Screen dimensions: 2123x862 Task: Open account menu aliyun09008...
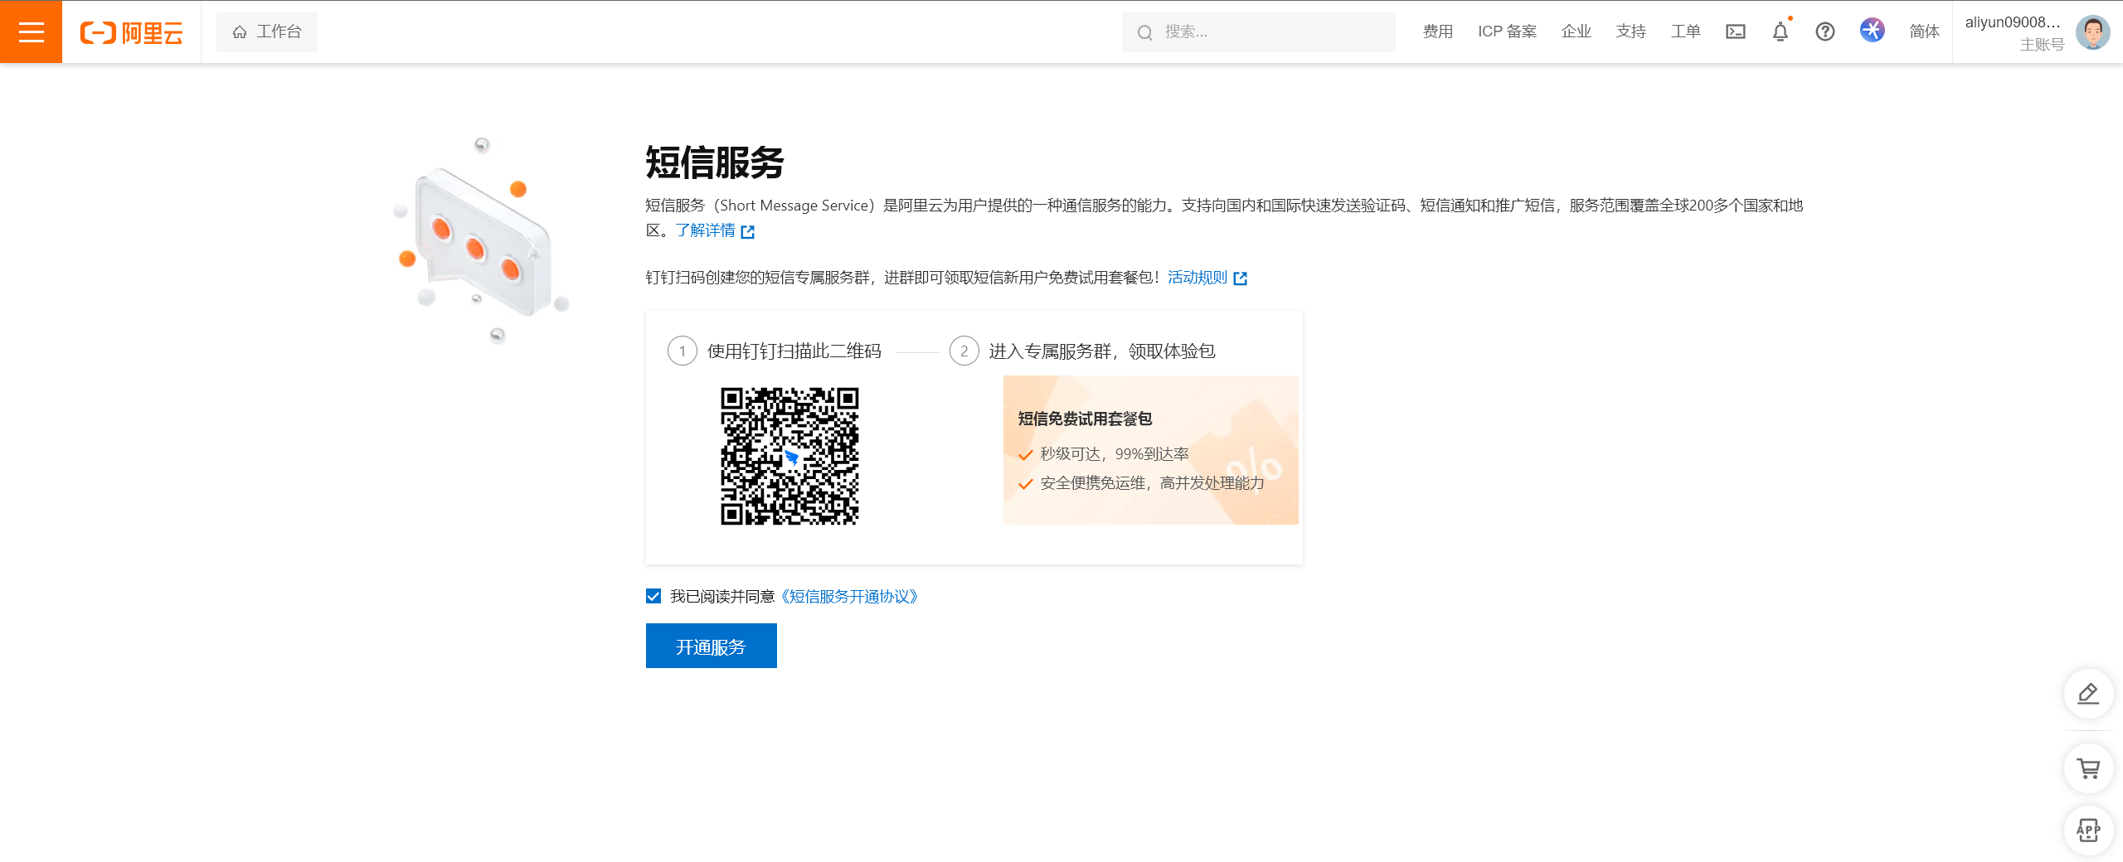pos(2013,22)
